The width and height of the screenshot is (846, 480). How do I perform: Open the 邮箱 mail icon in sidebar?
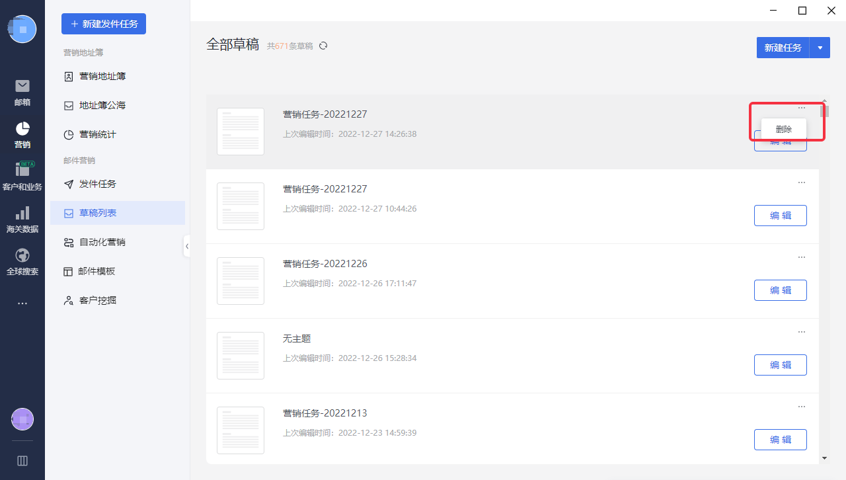point(22,87)
